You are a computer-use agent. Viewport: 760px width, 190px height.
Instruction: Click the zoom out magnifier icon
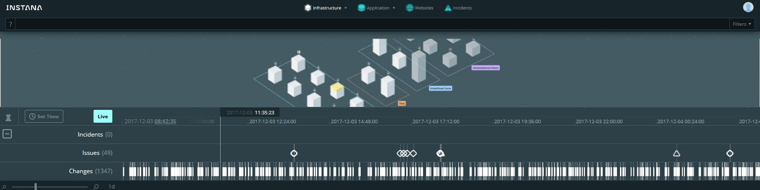tap(4, 187)
